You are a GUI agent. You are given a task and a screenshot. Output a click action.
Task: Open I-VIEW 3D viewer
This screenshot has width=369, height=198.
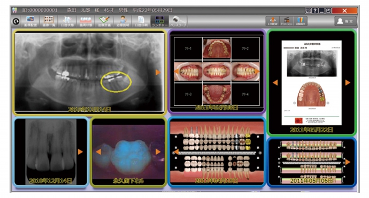click(x=273, y=21)
